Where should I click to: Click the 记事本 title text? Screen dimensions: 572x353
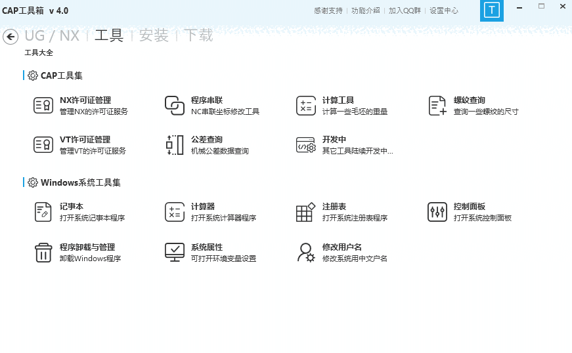[x=72, y=207]
